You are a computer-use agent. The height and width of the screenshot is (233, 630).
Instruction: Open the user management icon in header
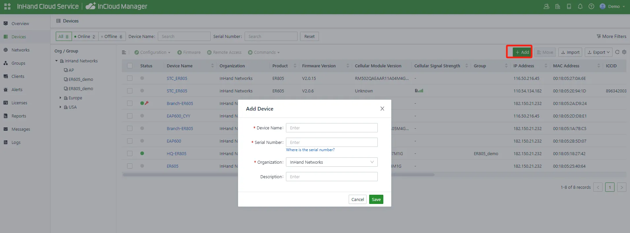(x=546, y=6)
